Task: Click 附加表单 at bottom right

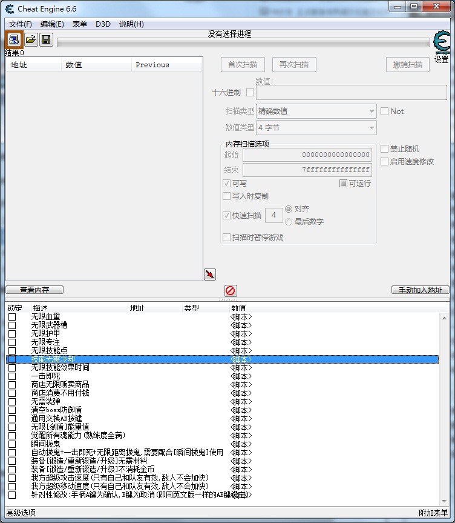Action: 433,513
